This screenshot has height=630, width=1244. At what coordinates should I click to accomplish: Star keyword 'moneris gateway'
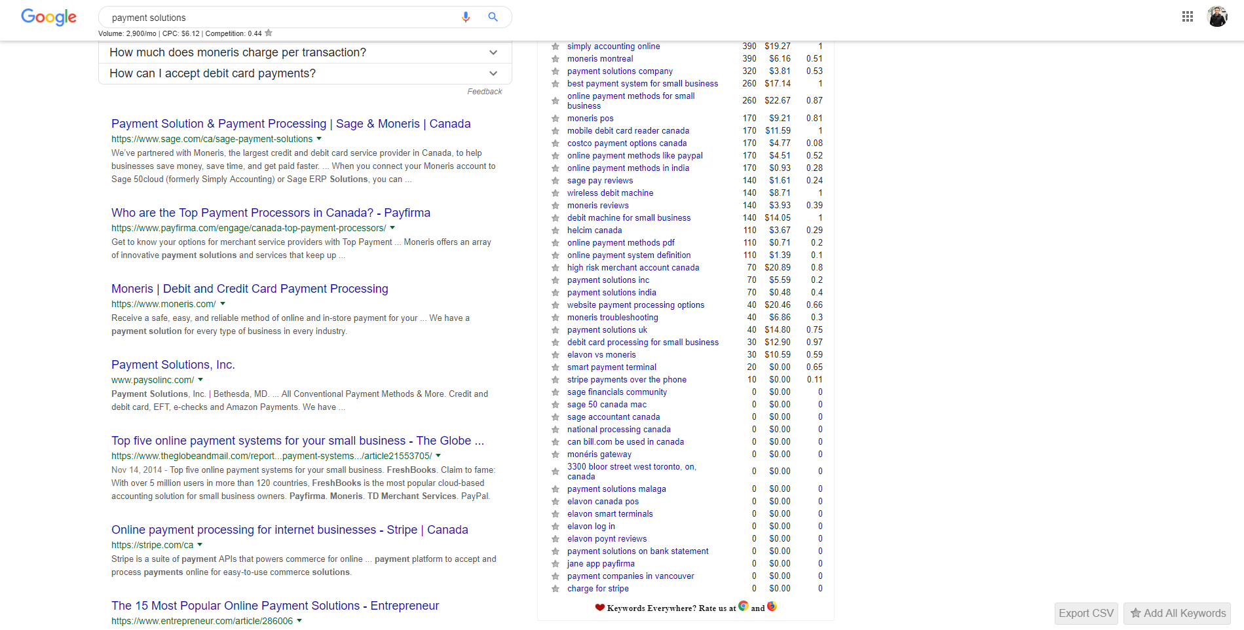pos(556,454)
